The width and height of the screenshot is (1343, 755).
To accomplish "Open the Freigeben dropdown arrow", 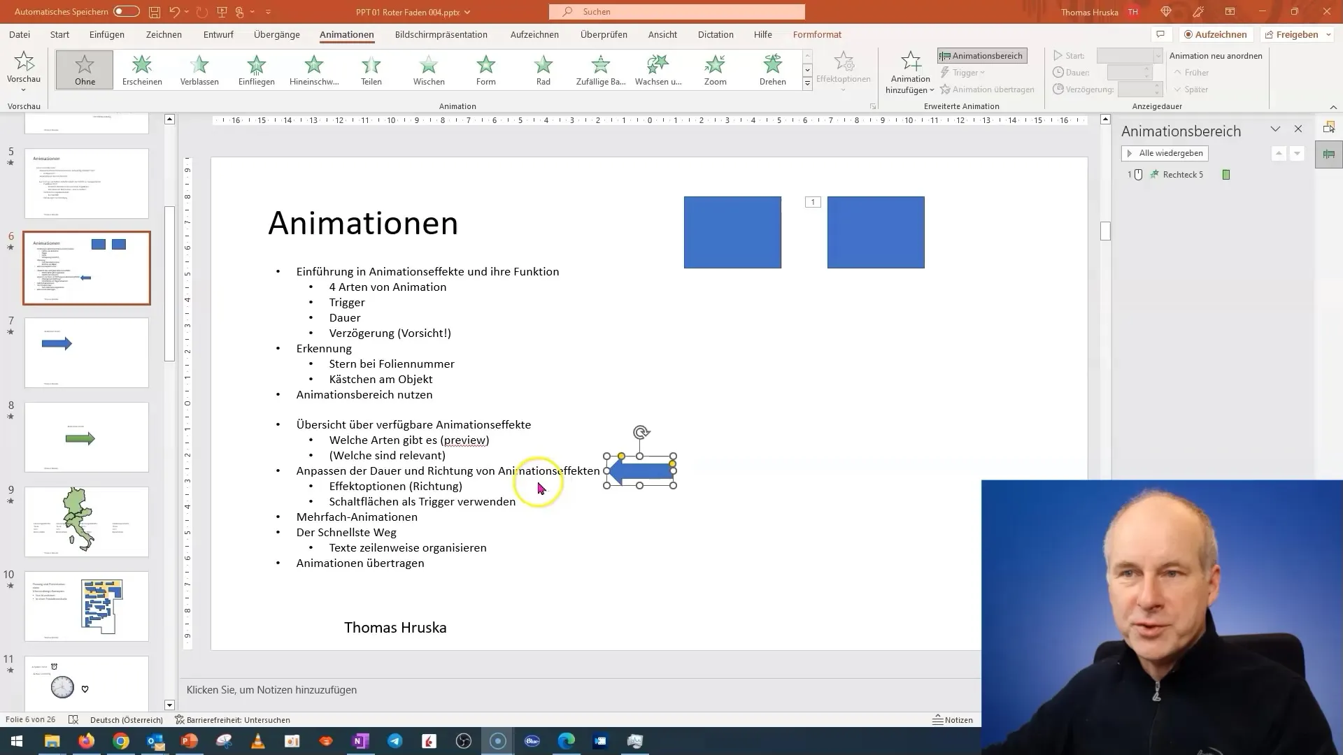I will coord(1328,34).
